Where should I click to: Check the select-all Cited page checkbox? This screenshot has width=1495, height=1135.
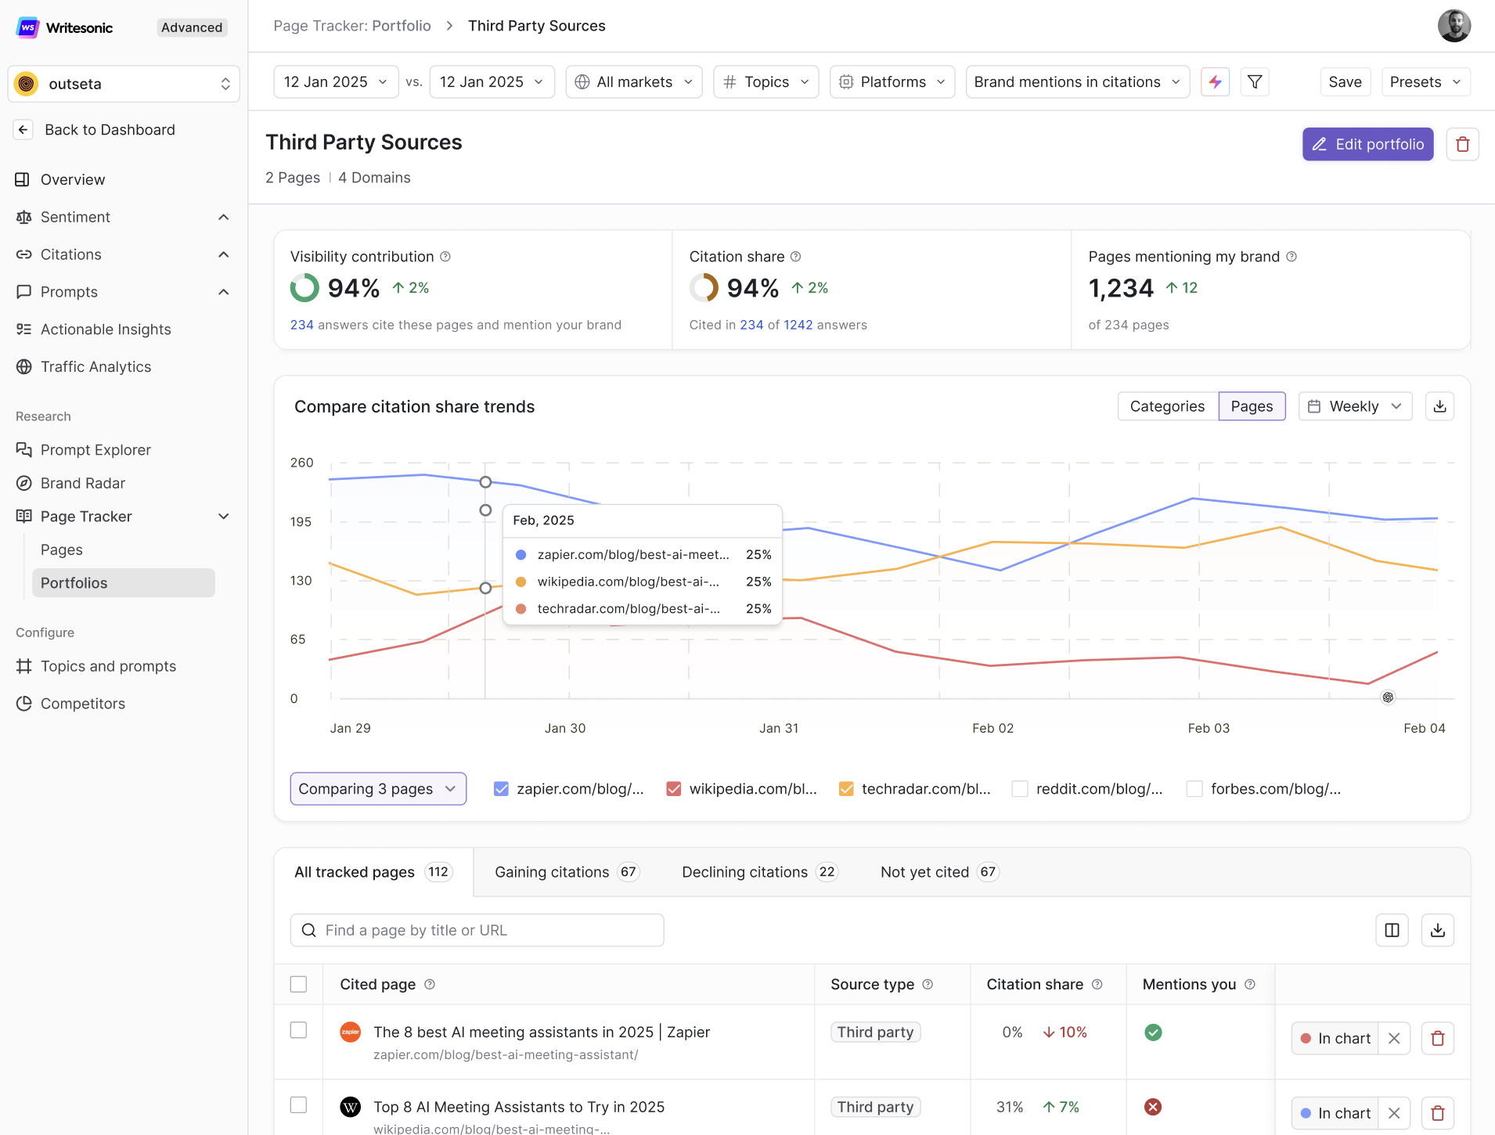click(298, 984)
